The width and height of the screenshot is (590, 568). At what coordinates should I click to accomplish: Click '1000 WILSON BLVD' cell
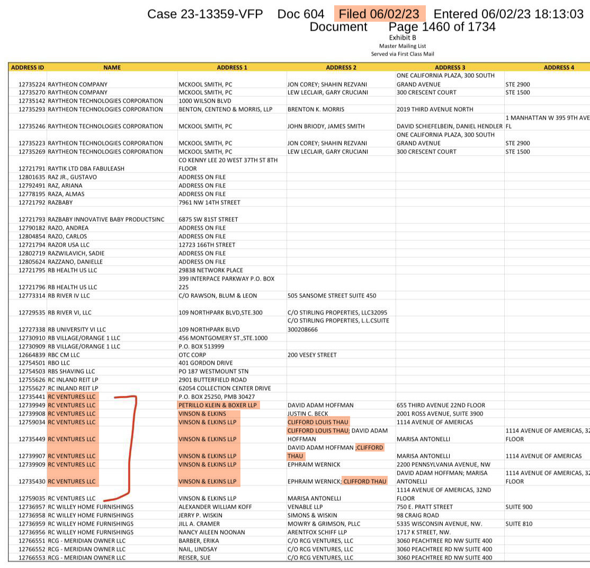[205, 101]
